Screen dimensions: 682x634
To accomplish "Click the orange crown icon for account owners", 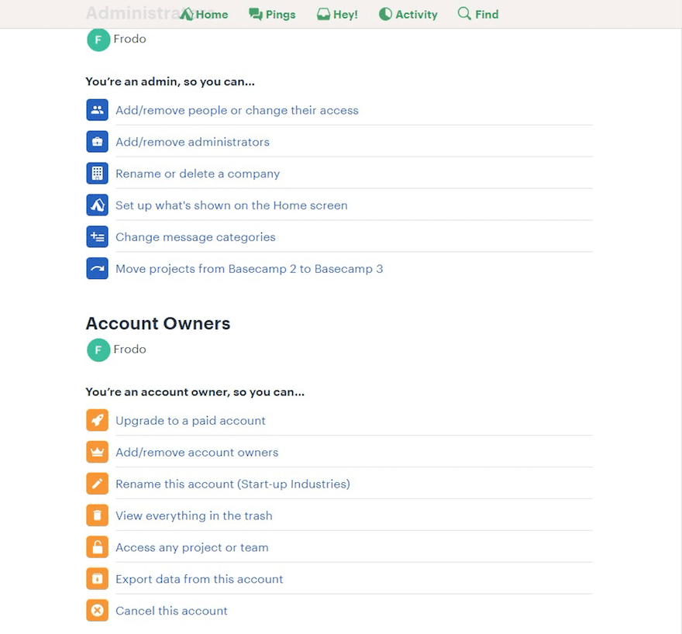I will tap(97, 452).
